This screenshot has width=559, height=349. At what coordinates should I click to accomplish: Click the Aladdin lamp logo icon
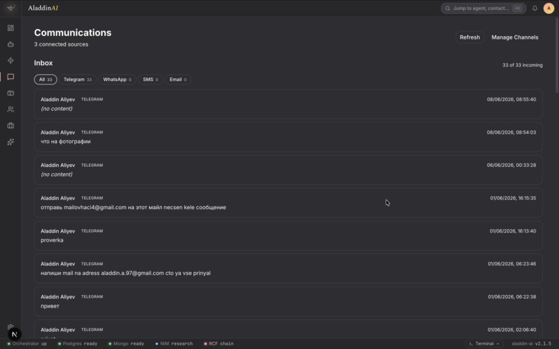(10, 8)
